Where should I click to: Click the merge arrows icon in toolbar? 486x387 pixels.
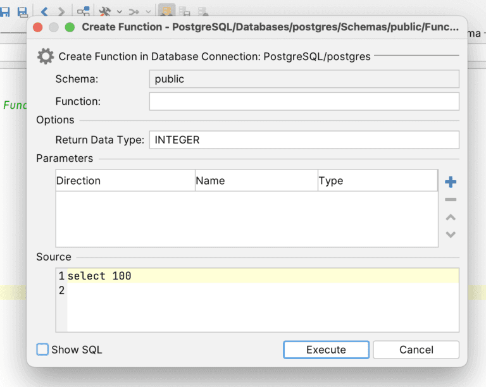pyautogui.click(x=134, y=12)
